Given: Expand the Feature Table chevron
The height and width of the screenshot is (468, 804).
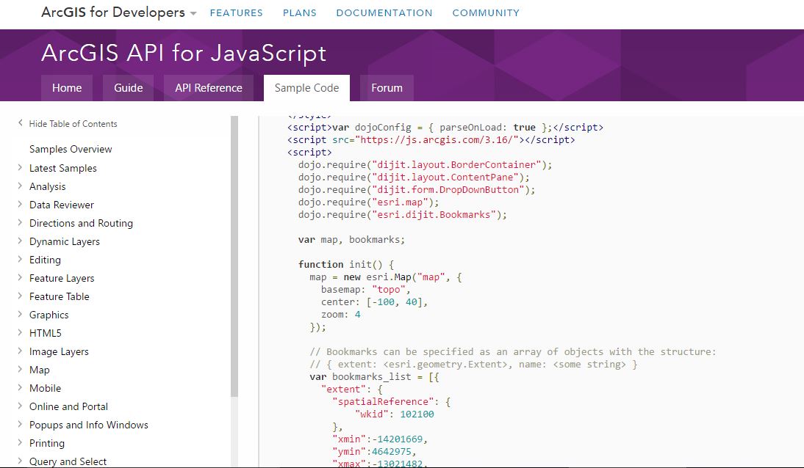Looking at the screenshot, I should 20,296.
